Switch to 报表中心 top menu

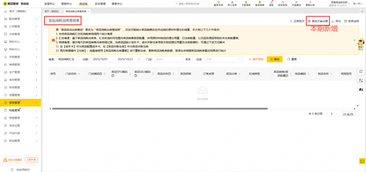tap(117, 4)
